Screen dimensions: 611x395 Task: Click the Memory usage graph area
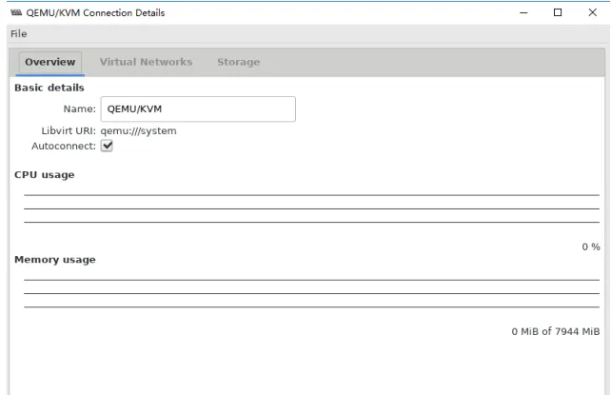click(x=311, y=294)
